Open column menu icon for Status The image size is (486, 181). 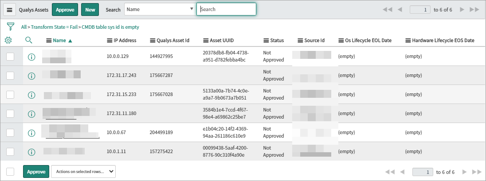click(266, 41)
